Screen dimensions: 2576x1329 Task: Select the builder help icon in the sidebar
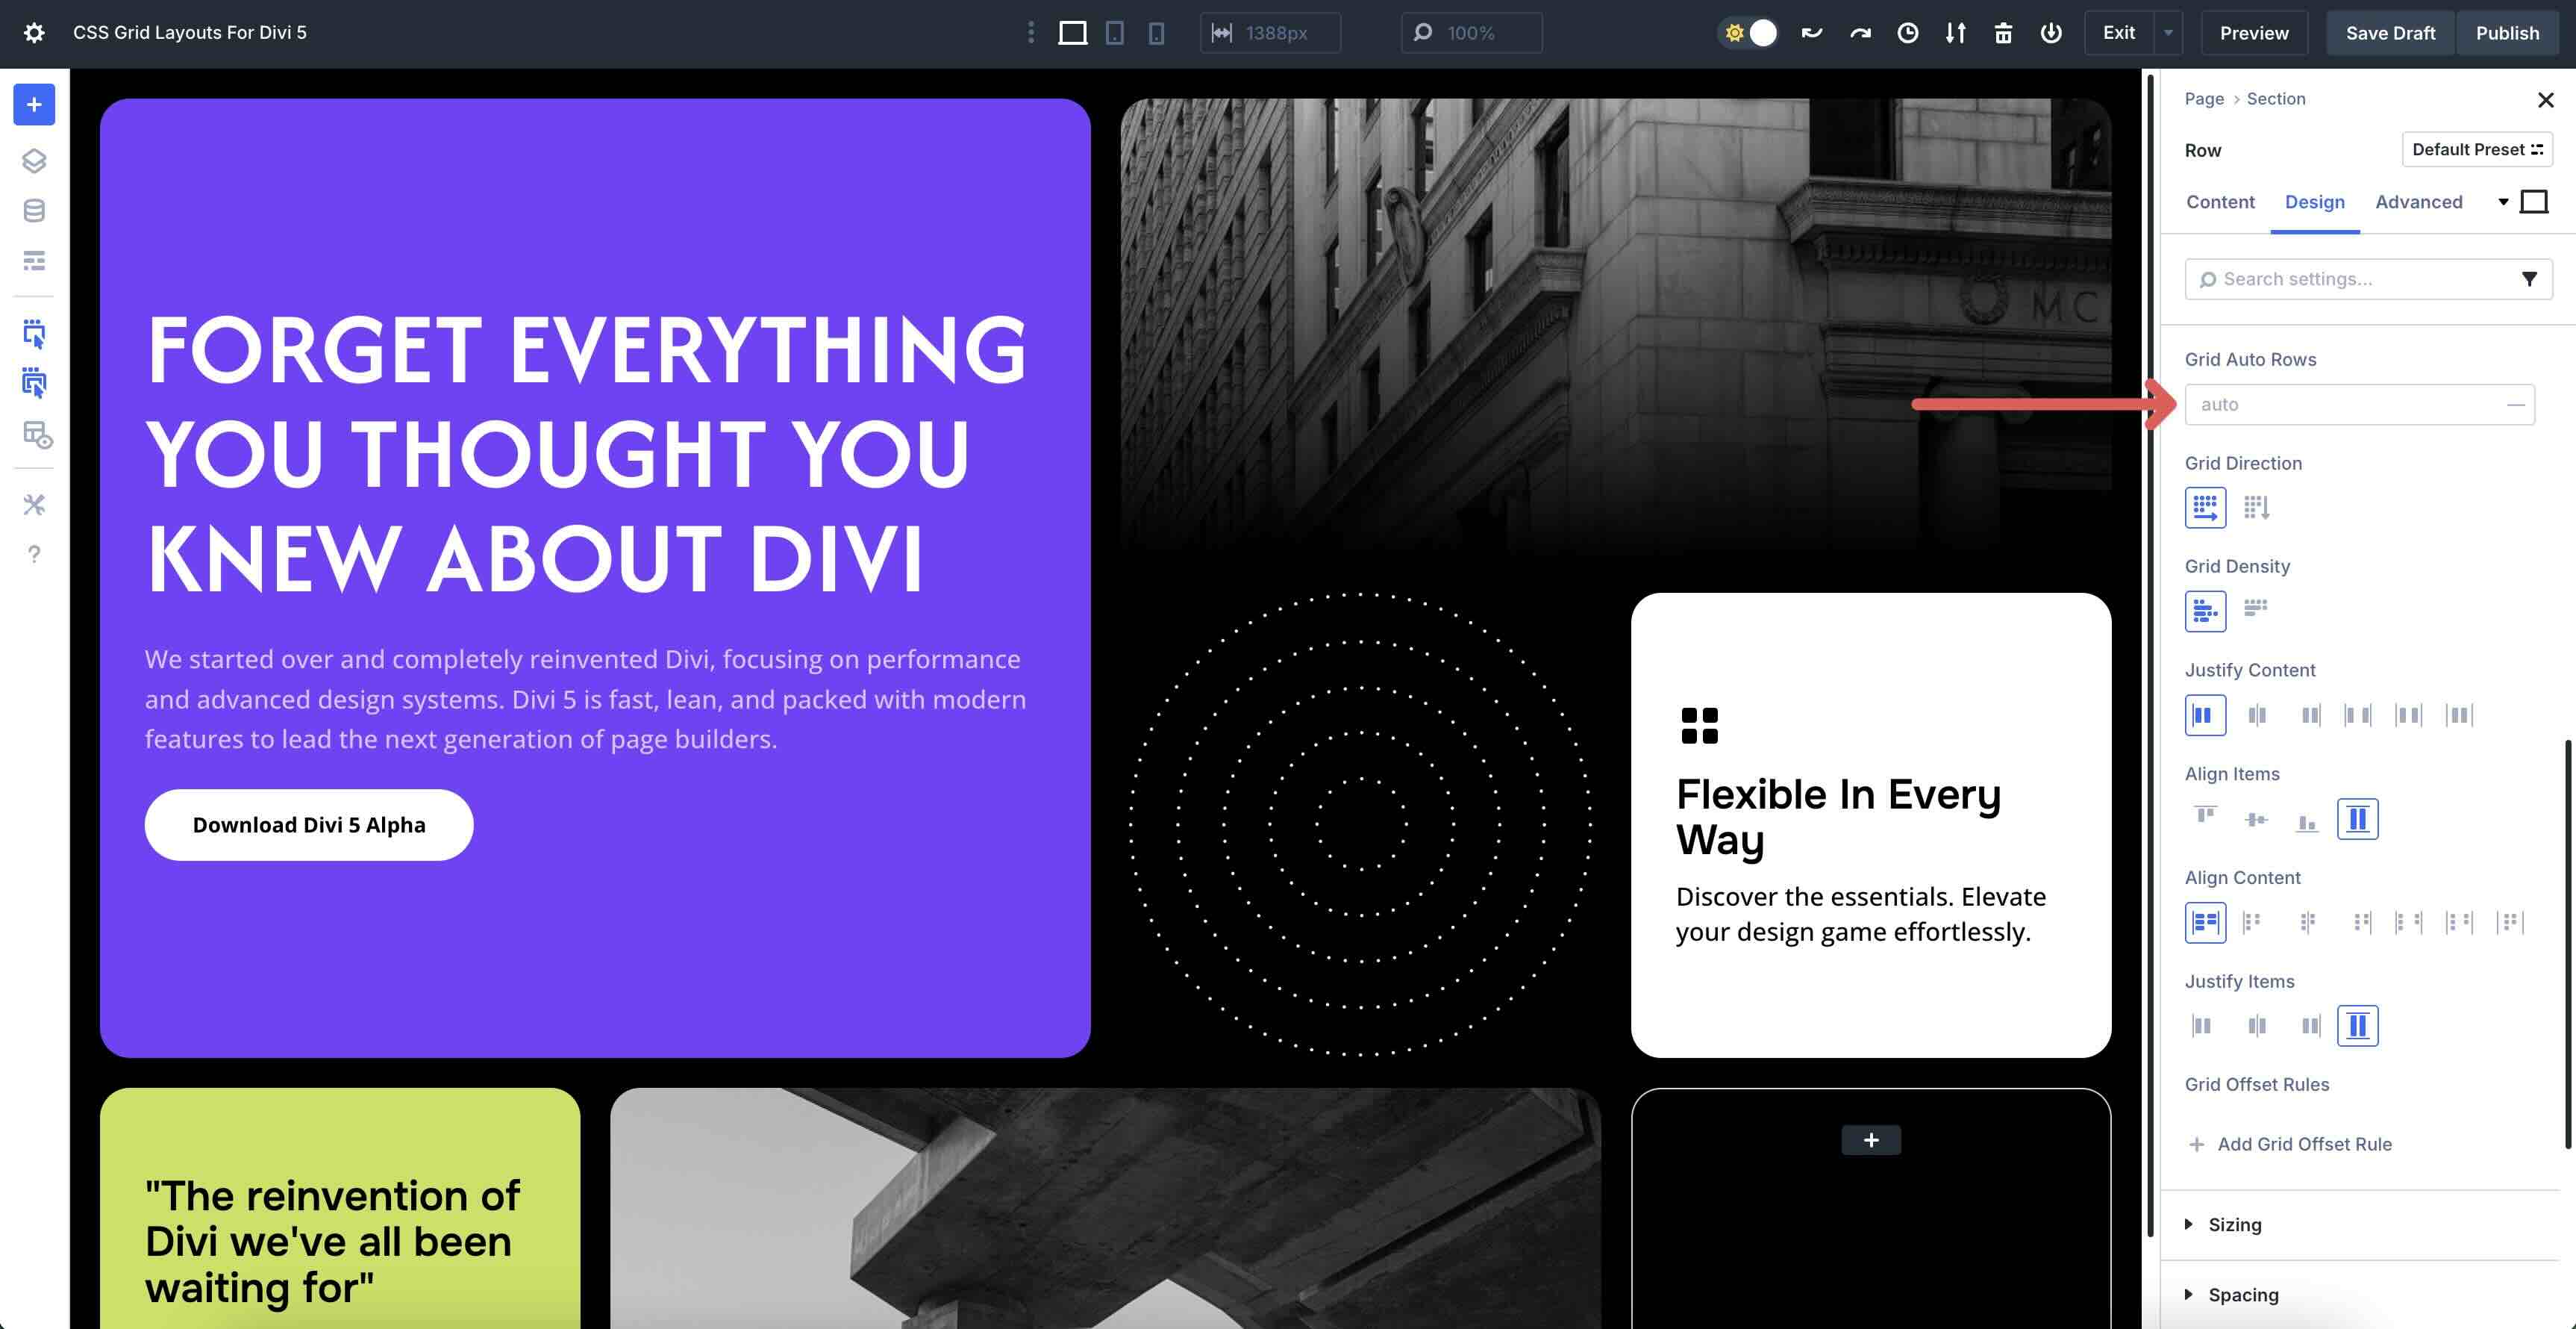[x=34, y=553]
